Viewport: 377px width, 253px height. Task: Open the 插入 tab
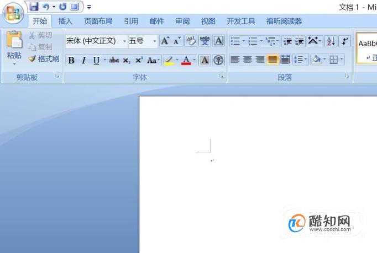click(x=65, y=21)
